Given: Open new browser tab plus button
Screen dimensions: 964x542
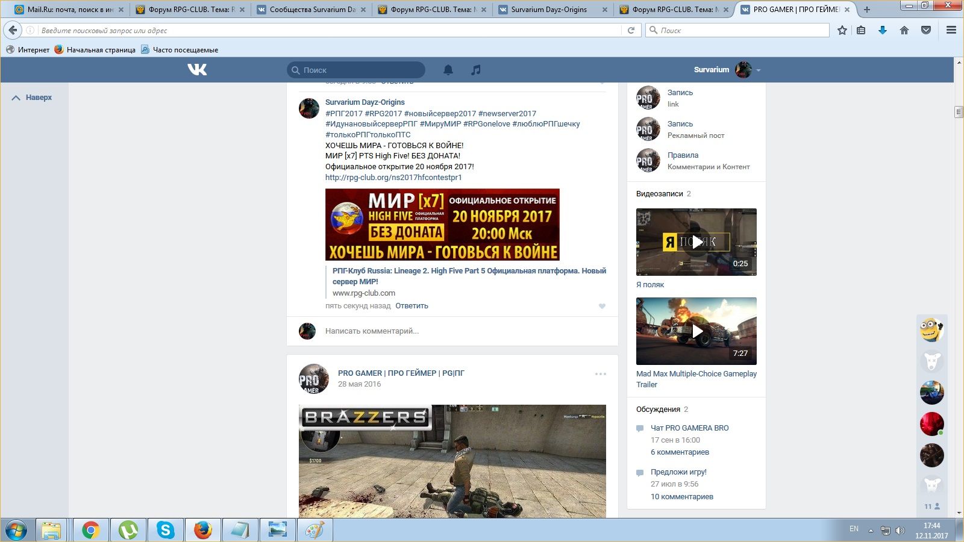Looking at the screenshot, I should (867, 10).
